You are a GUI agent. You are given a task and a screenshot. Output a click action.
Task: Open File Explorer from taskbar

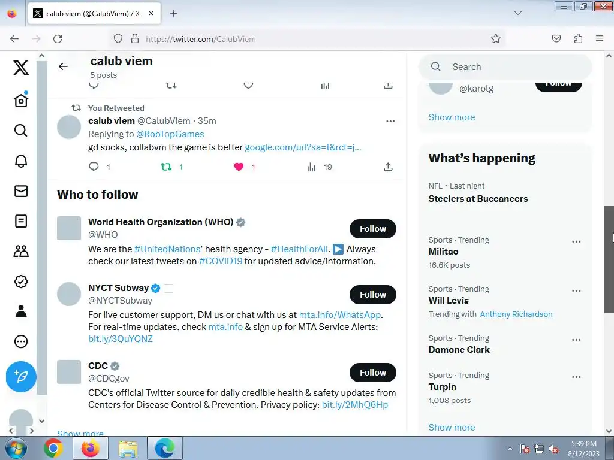(128, 448)
